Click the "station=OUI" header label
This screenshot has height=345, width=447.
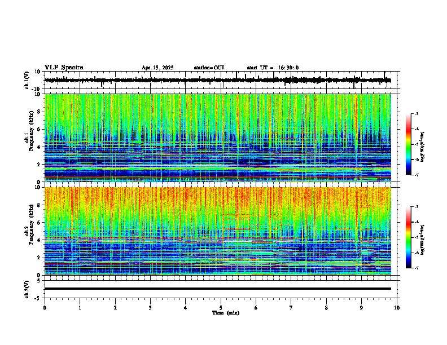point(209,68)
